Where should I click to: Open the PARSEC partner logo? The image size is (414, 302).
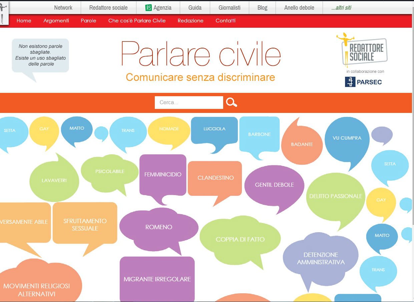click(x=363, y=82)
